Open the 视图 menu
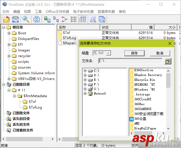Screen dimensions: 181x148 click(x=27, y=11)
